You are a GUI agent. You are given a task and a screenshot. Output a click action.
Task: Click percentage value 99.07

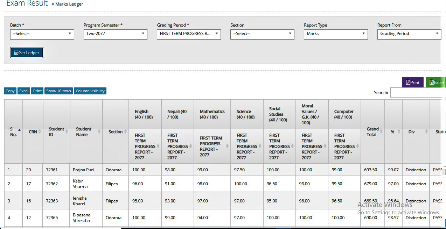click(393, 170)
